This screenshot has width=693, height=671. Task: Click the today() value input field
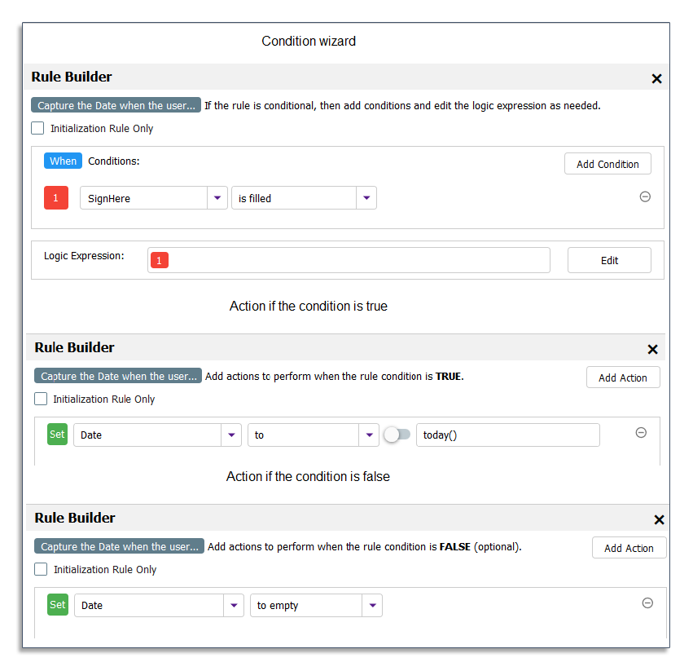click(x=508, y=435)
